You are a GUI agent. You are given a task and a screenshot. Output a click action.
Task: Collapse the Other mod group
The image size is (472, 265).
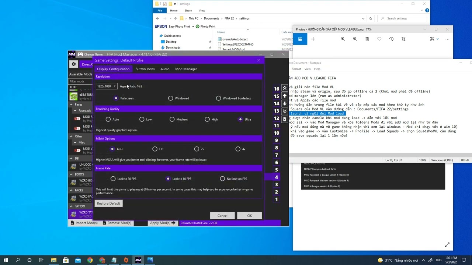point(72,136)
